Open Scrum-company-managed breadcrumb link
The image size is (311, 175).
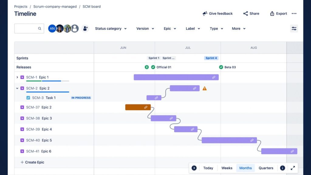click(x=55, y=7)
